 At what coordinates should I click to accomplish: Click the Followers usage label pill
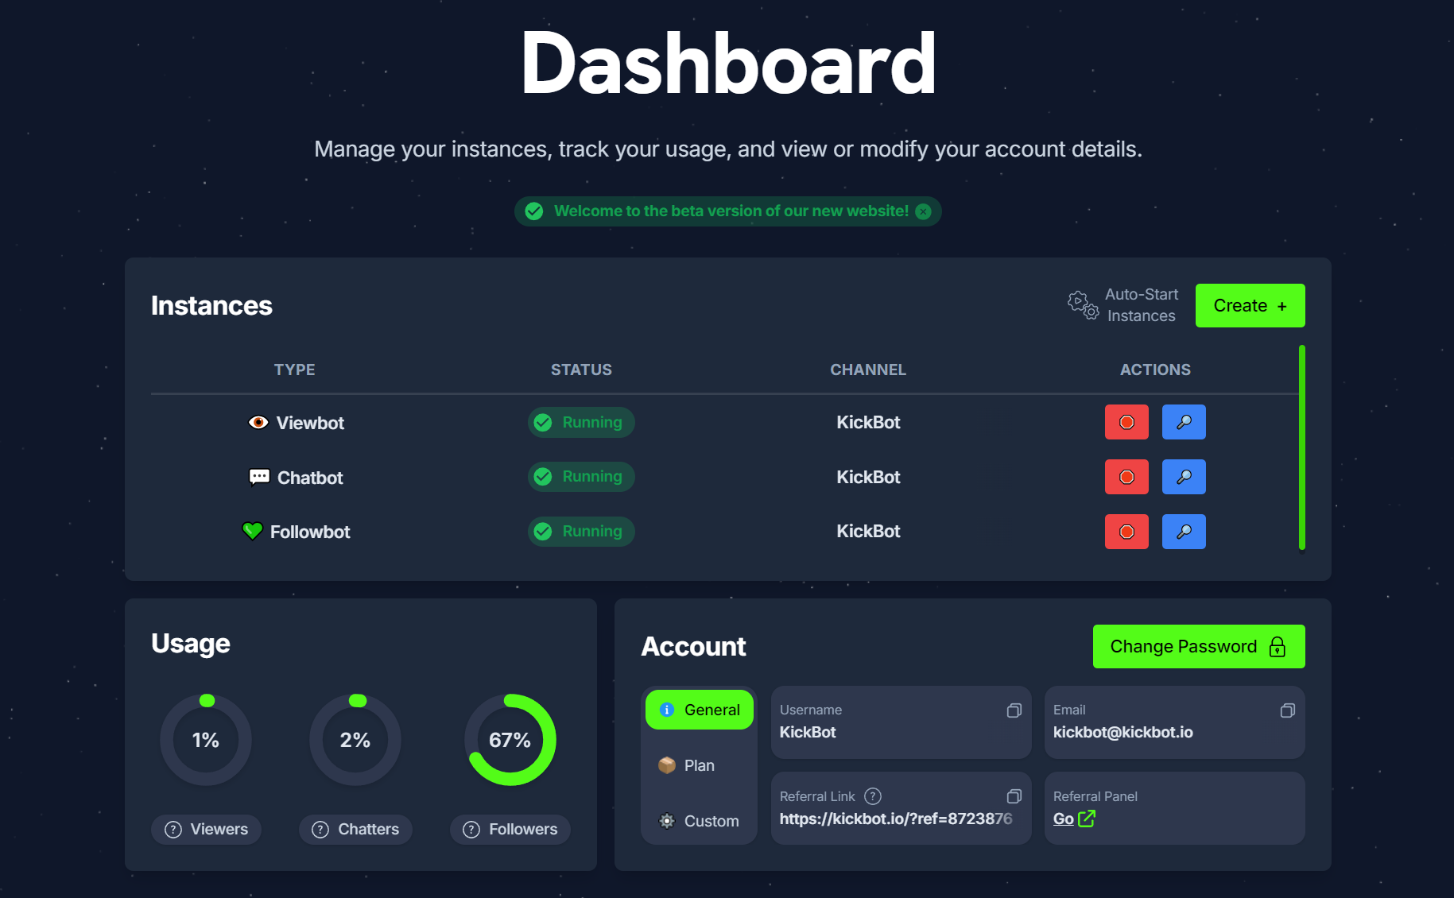pos(510,830)
